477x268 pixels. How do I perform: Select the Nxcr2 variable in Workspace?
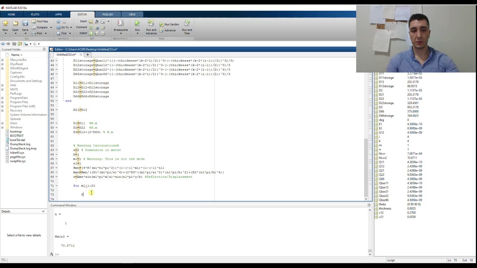click(x=383, y=158)
